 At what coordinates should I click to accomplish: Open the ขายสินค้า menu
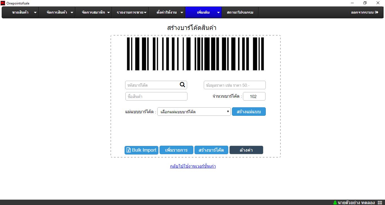pos(20,12)
